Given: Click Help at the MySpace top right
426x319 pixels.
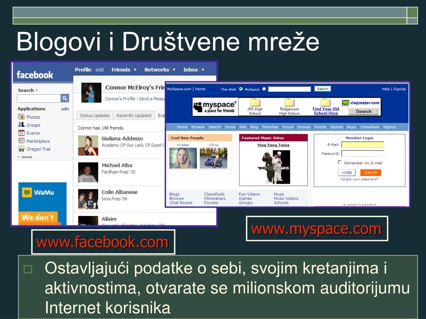Looking at the screenshot, I should tap(386, 89).
